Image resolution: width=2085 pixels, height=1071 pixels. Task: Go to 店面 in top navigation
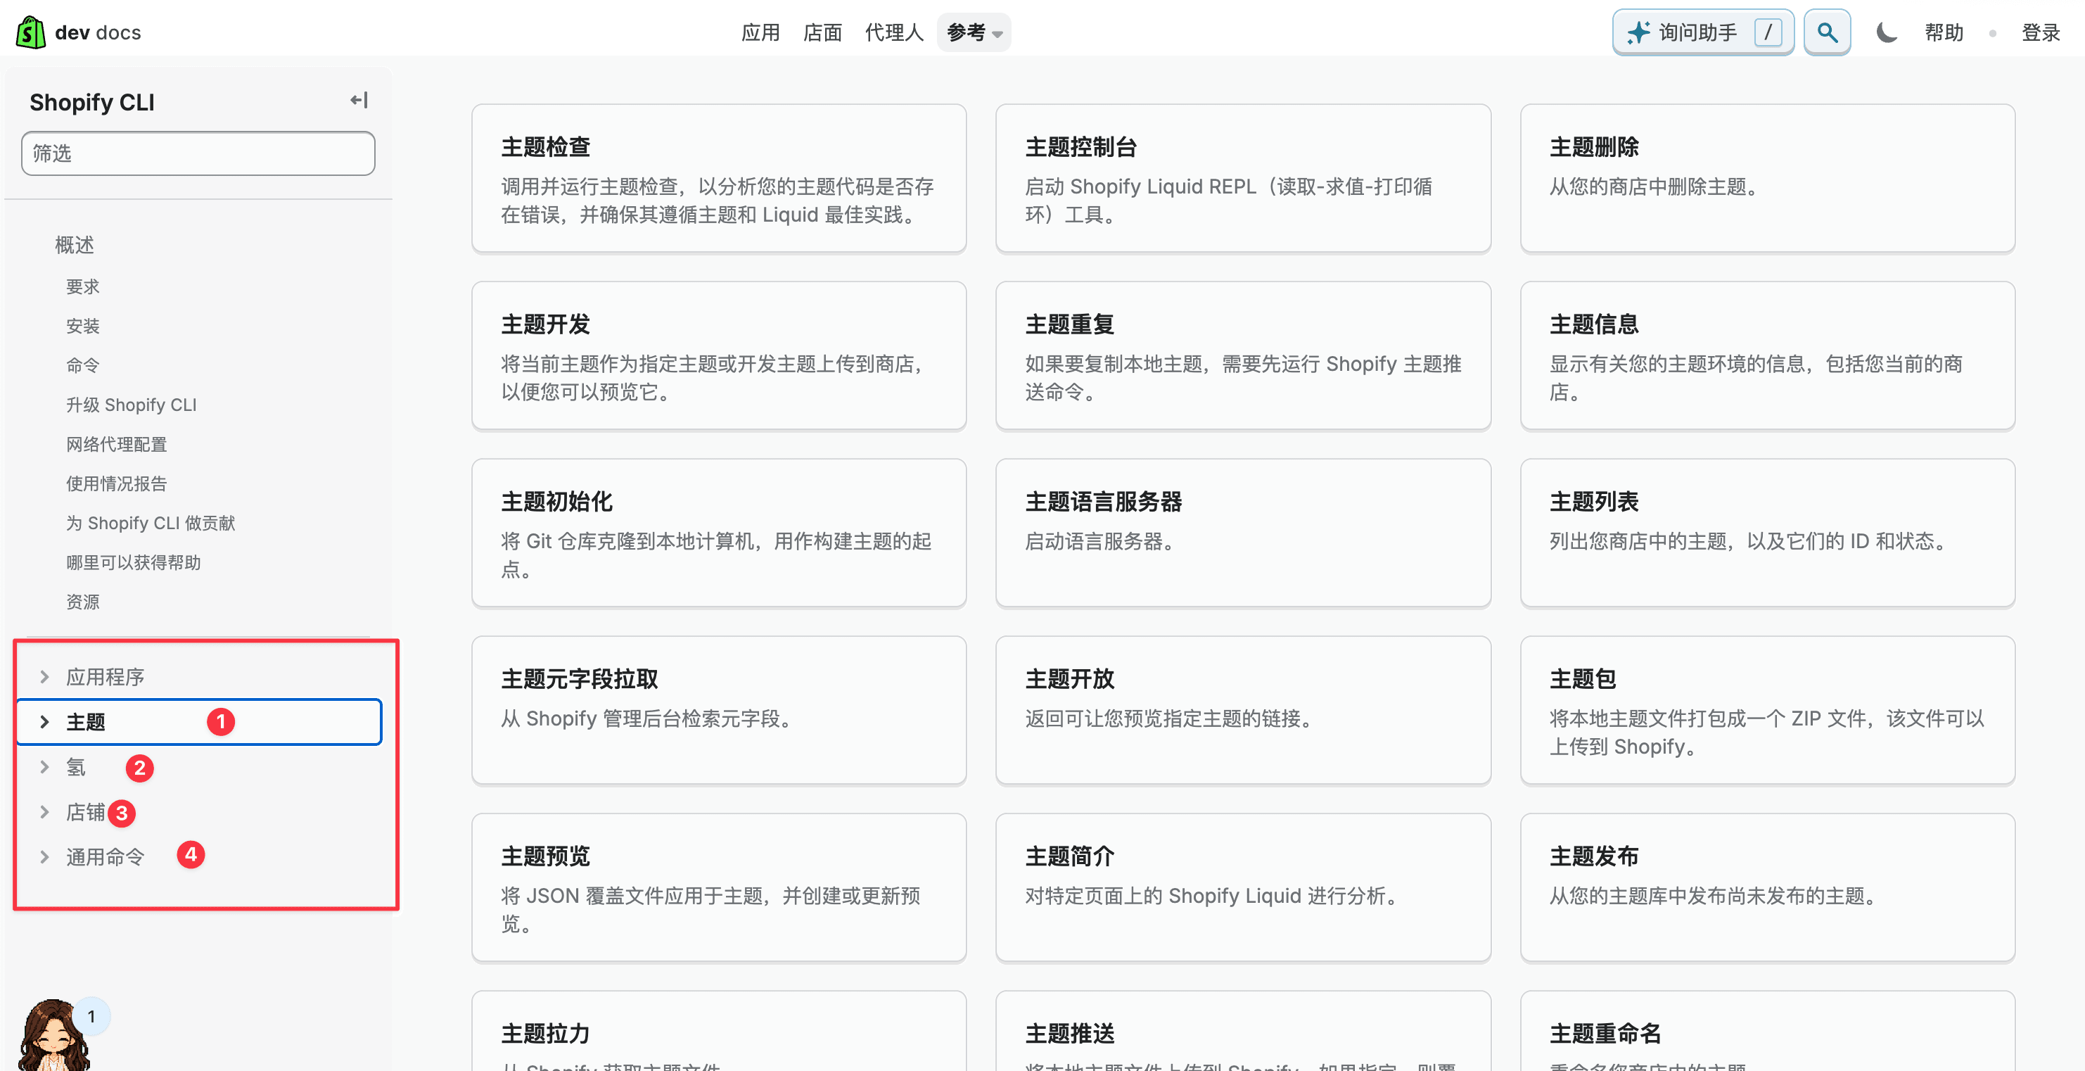(822, 32)
